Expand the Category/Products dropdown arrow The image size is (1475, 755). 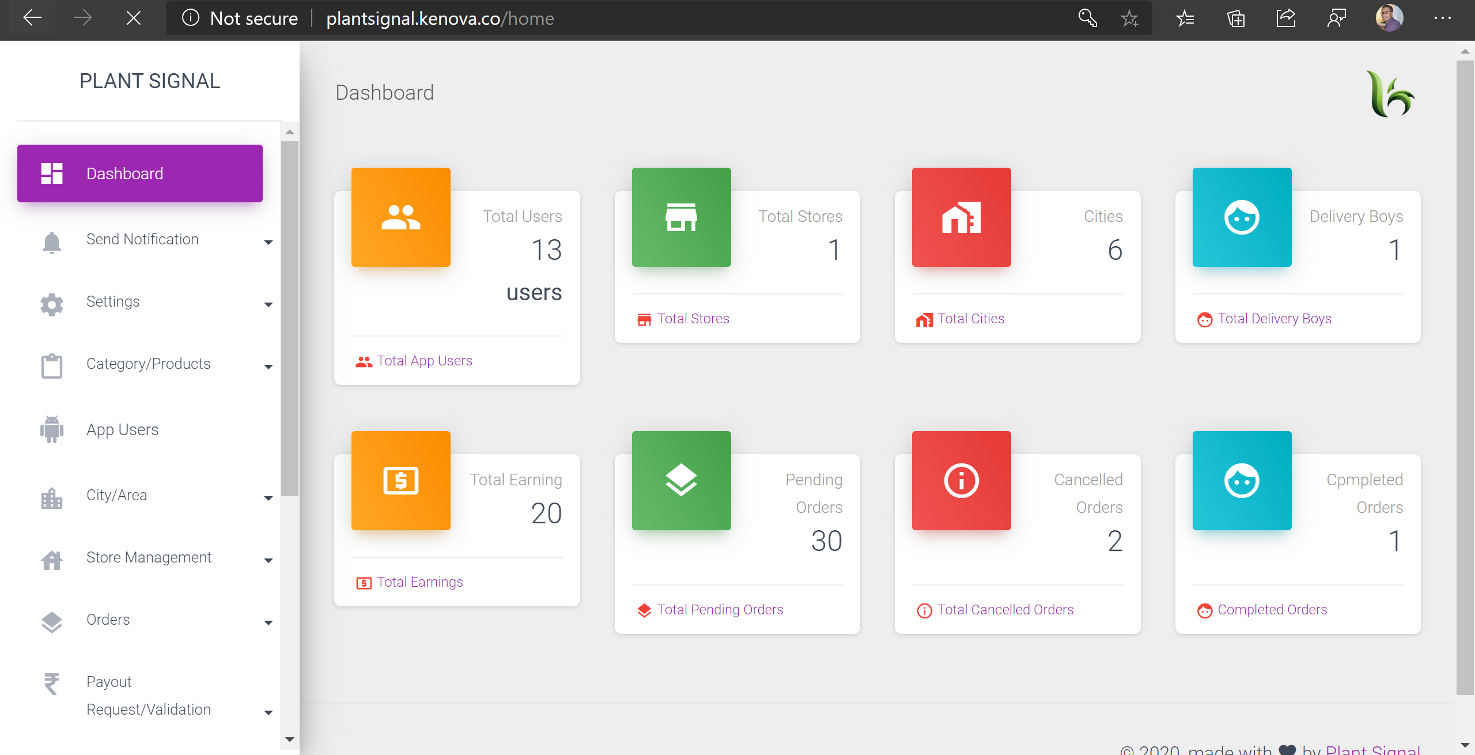click(268, 367)
